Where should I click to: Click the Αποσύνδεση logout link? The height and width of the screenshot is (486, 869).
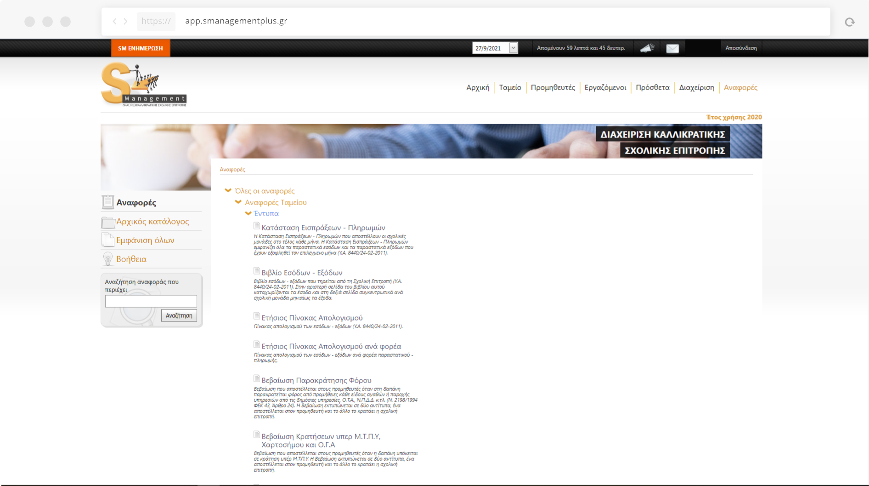click(740, 48)
